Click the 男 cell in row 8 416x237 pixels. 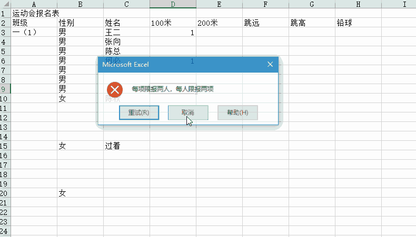(80, 79)
